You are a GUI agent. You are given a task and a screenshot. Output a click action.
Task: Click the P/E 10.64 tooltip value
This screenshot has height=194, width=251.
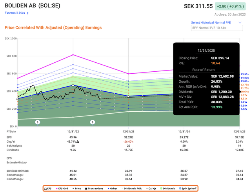(215, 63)
